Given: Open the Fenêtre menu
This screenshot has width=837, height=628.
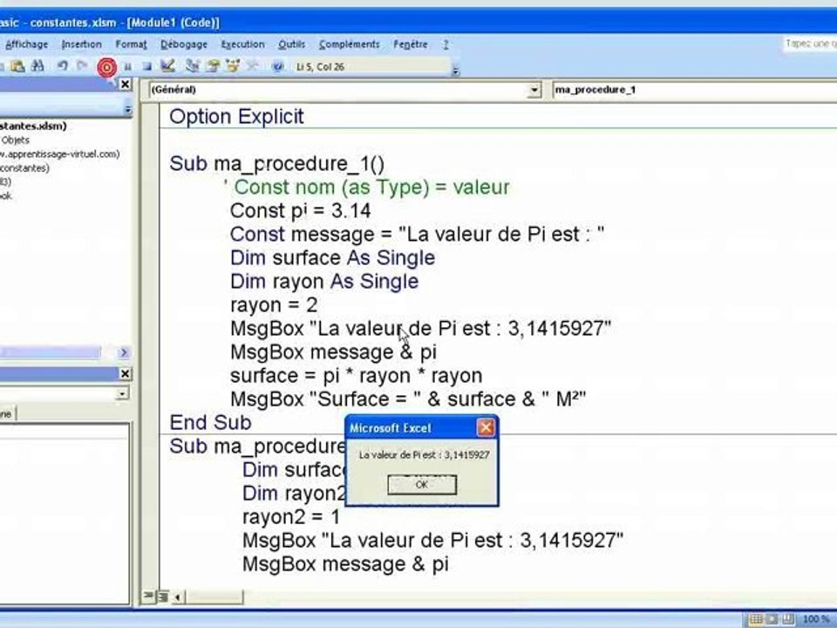Looking at the screenshot, I should [x=411, y=44].
